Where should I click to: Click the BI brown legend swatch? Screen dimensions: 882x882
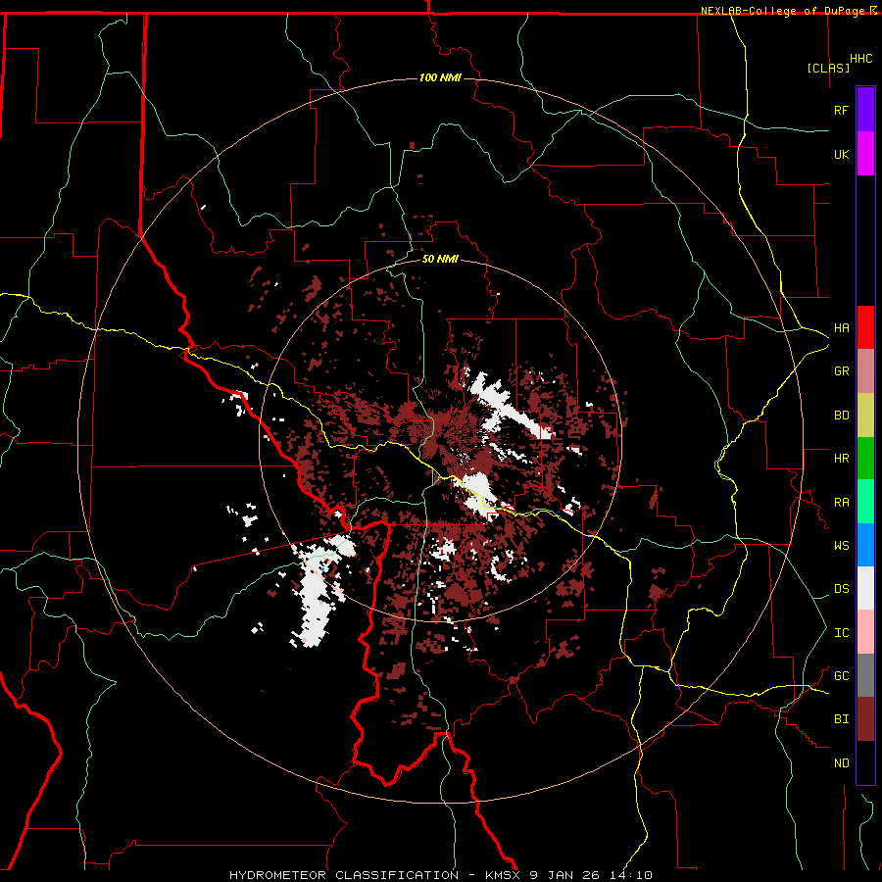[x=865, y=719]
